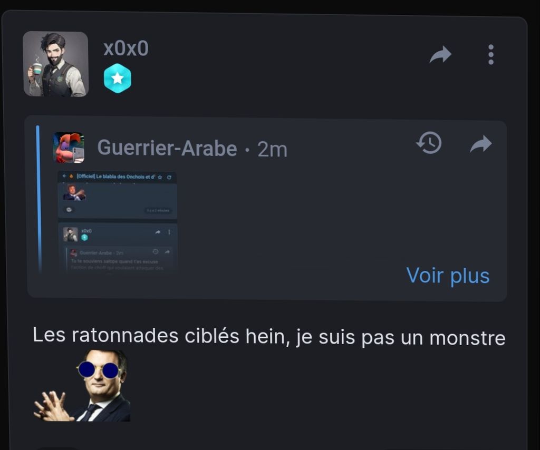Image resolution: width=540 pixels, height=450 pixels.
Task: Click empty space inside the quoted card
Action: [293, 220]
